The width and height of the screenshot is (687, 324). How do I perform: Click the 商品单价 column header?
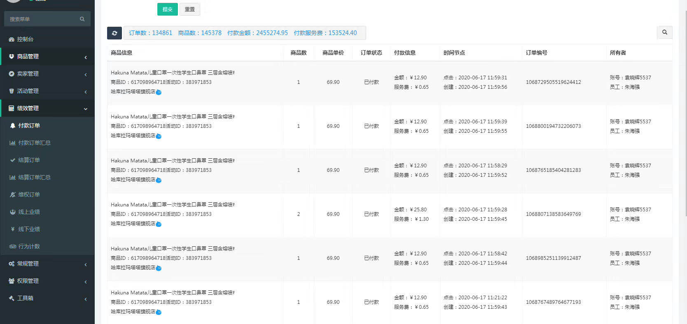(333, 53)
